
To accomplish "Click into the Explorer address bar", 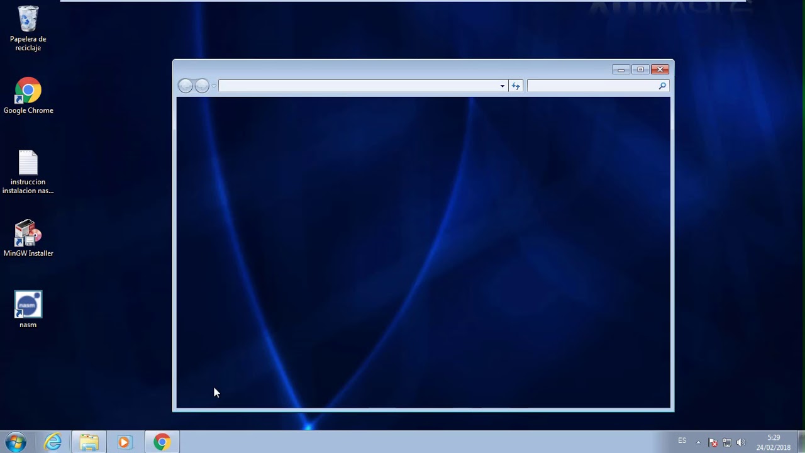I will coord(358,86).
